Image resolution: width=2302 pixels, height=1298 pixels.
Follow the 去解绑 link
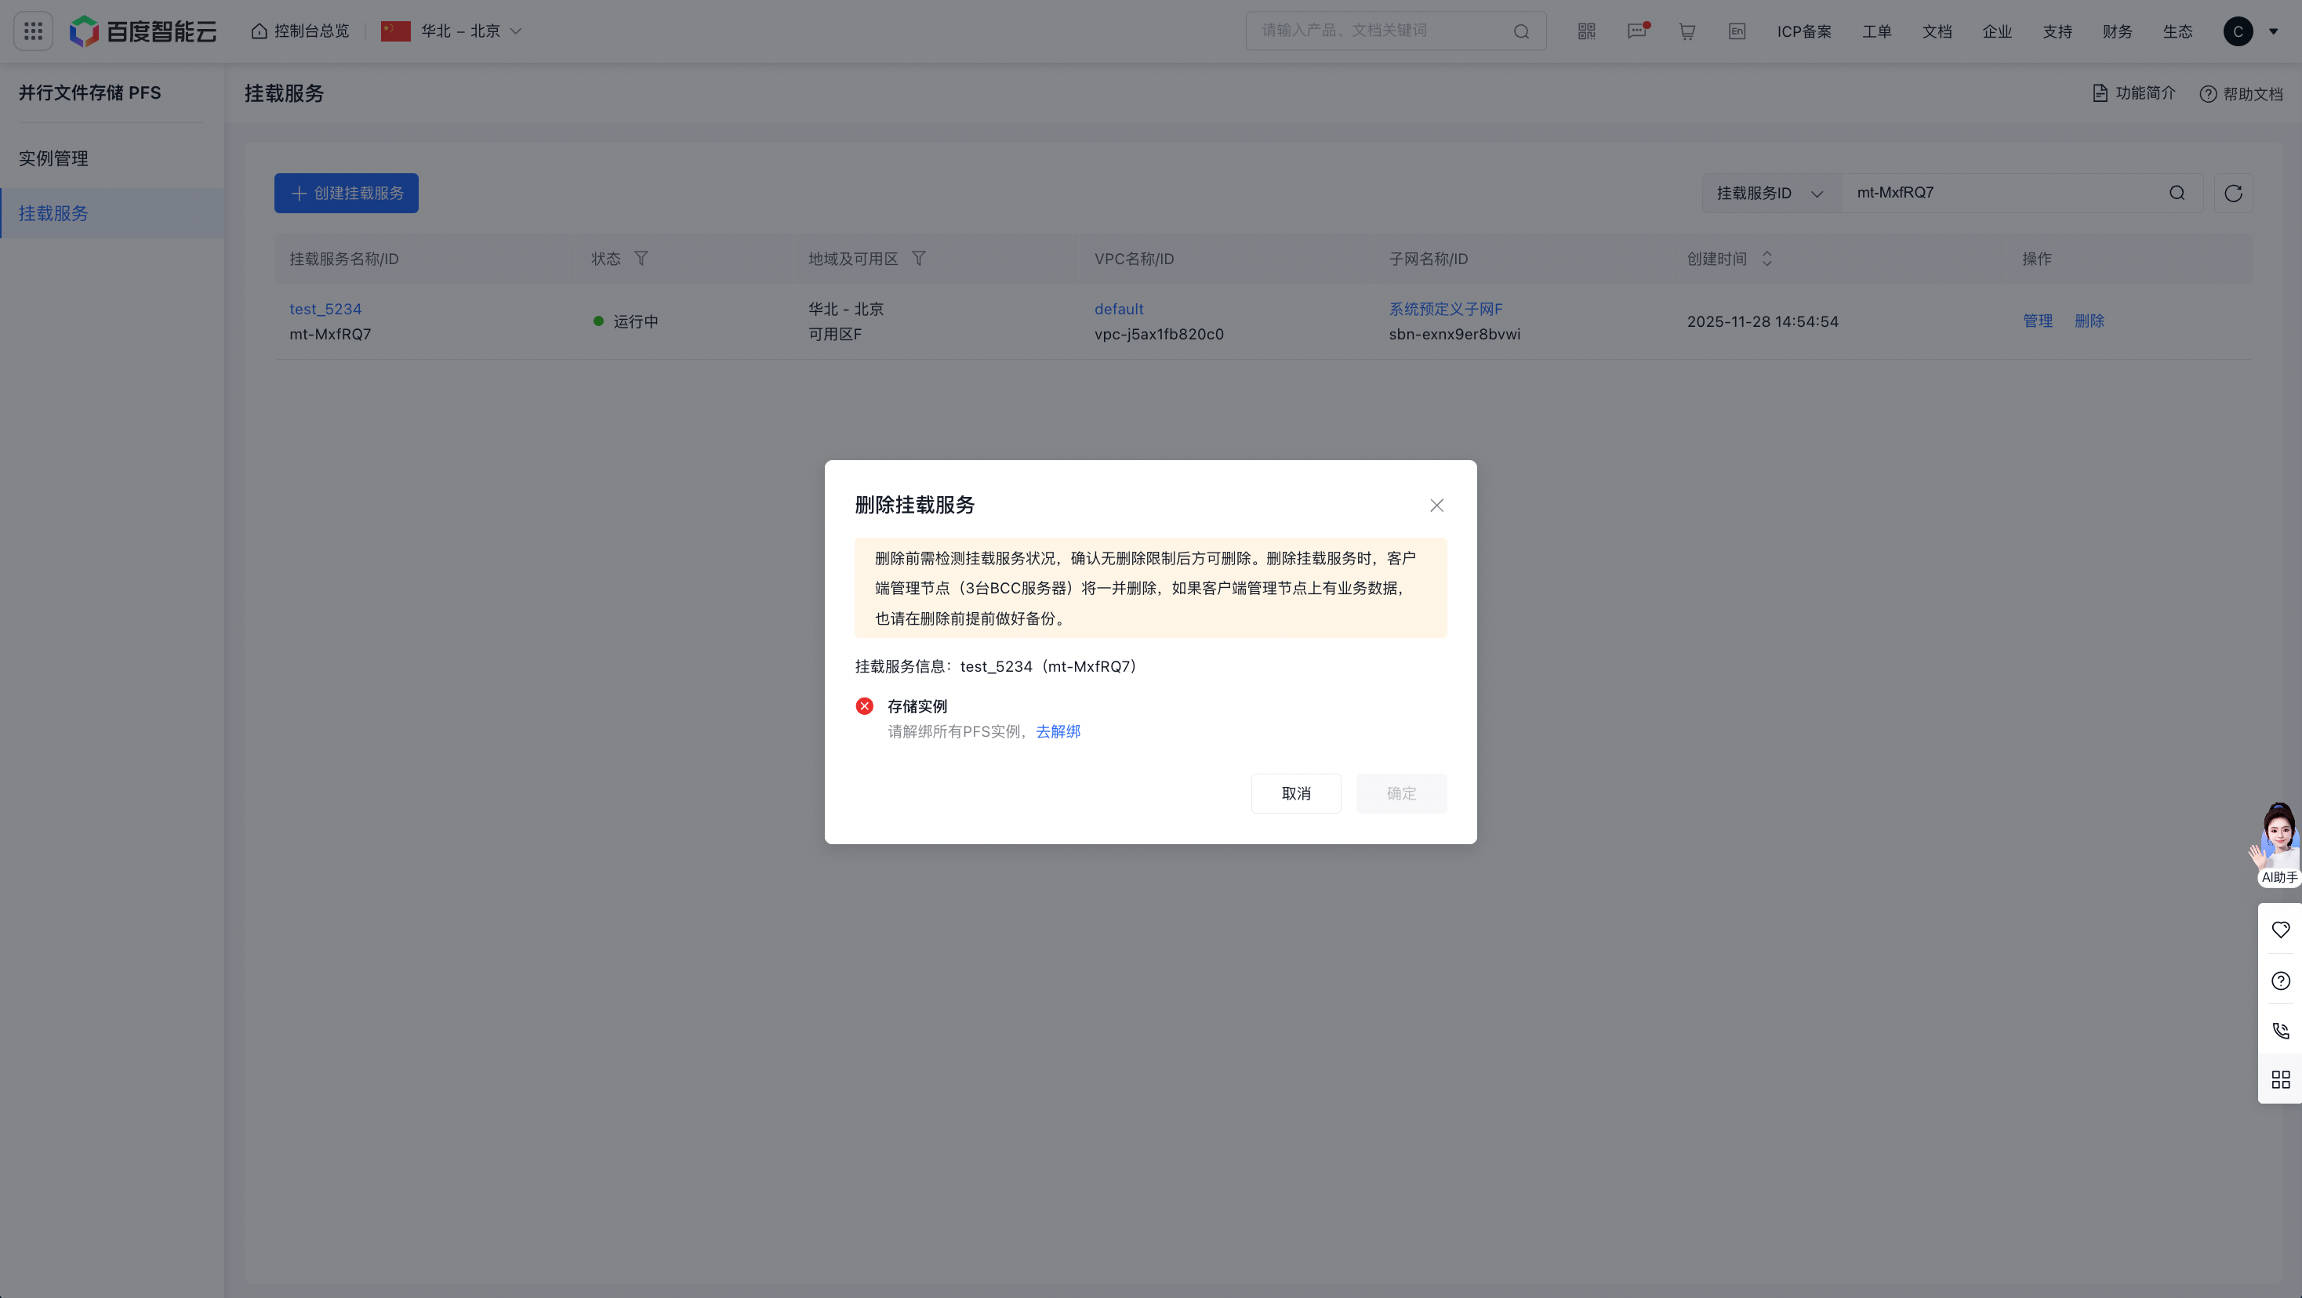click(1058, 731)
